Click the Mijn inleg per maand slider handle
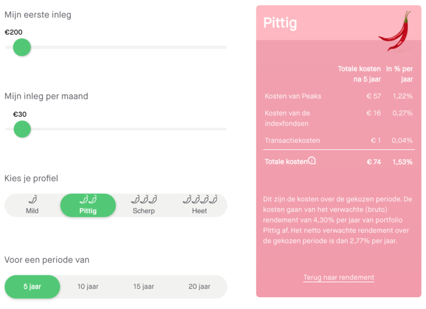Viewport: 426px width, 309px height. (x=22, y=129)
